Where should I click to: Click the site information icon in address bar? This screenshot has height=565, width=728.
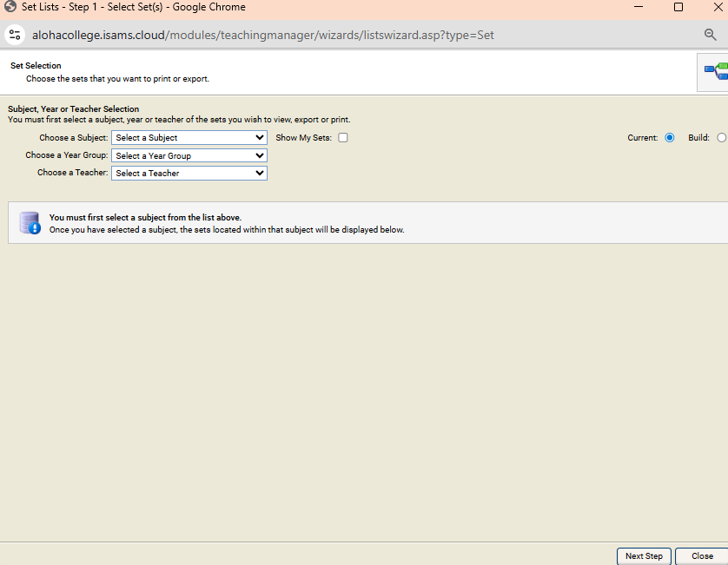[14, 35]
